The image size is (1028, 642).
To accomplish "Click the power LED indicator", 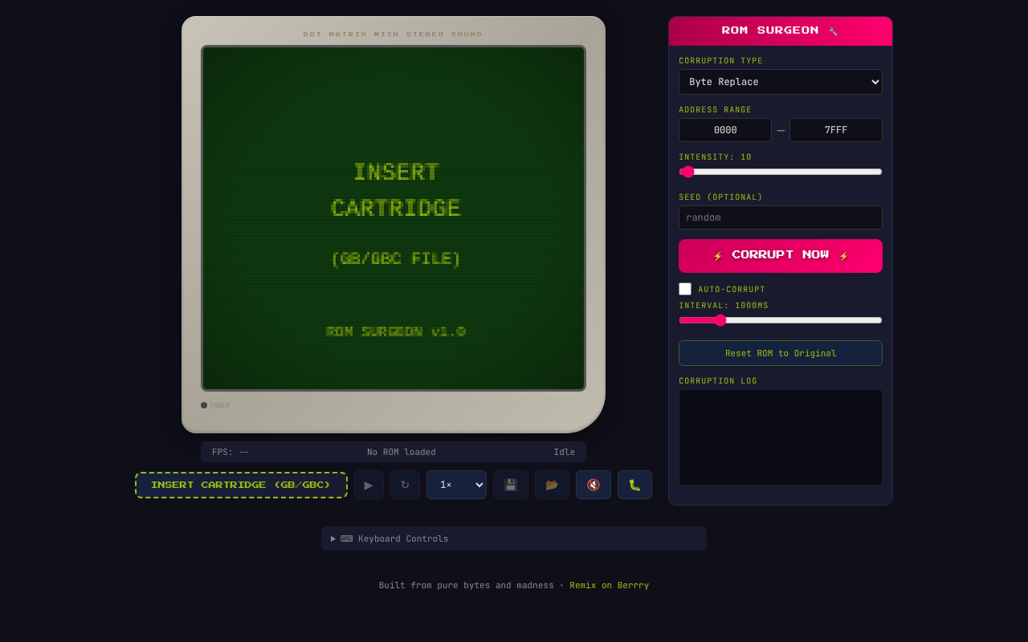I will [x=204, y=405].
